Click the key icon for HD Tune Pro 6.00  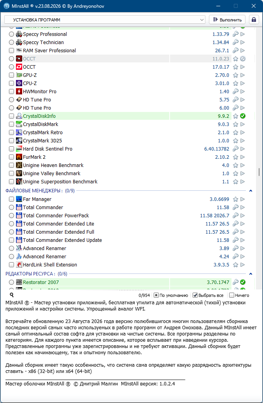[x=235, y=108]
